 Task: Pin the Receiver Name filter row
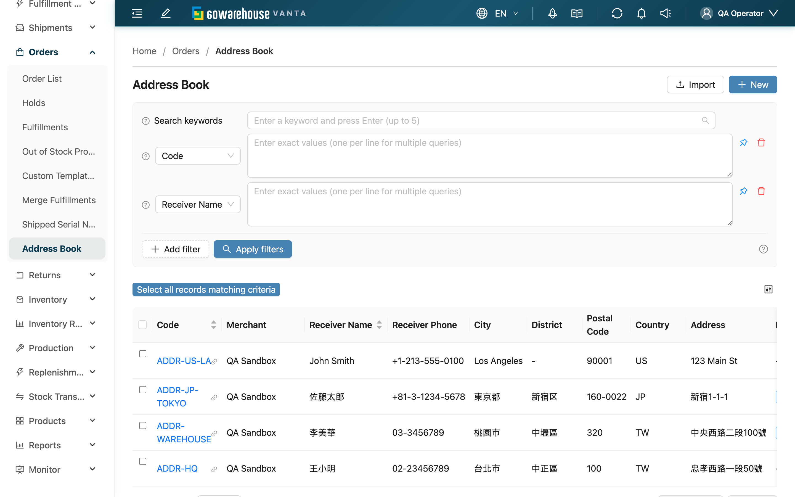[x=743, y=191]
